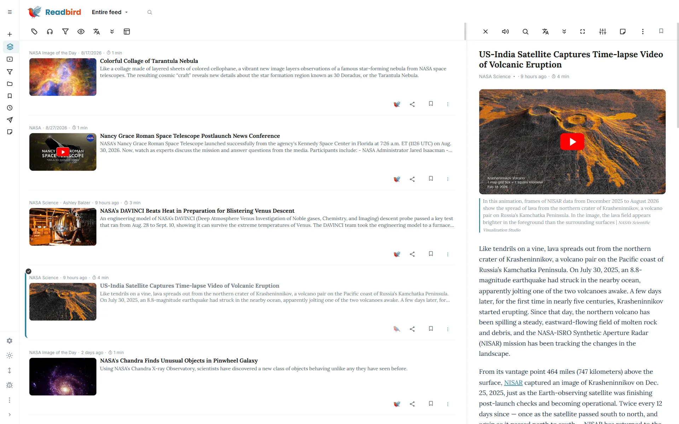Open more options for Nancy Grace Roman article

coord(448,179)
